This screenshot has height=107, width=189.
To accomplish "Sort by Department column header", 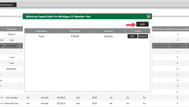I will [x=41, y=31].
